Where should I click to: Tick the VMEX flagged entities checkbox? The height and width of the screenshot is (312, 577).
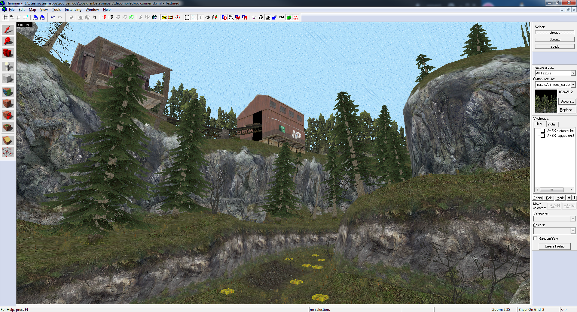point(543,136)
